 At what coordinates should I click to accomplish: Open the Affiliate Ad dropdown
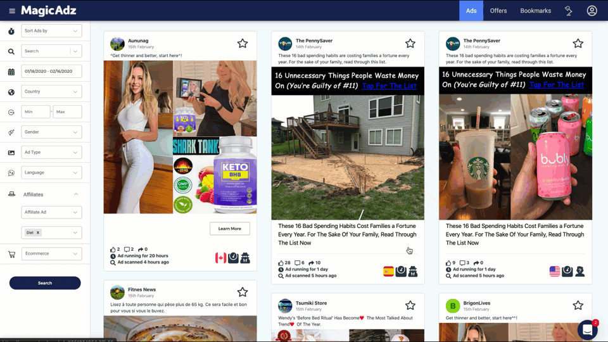pos(51,212)
